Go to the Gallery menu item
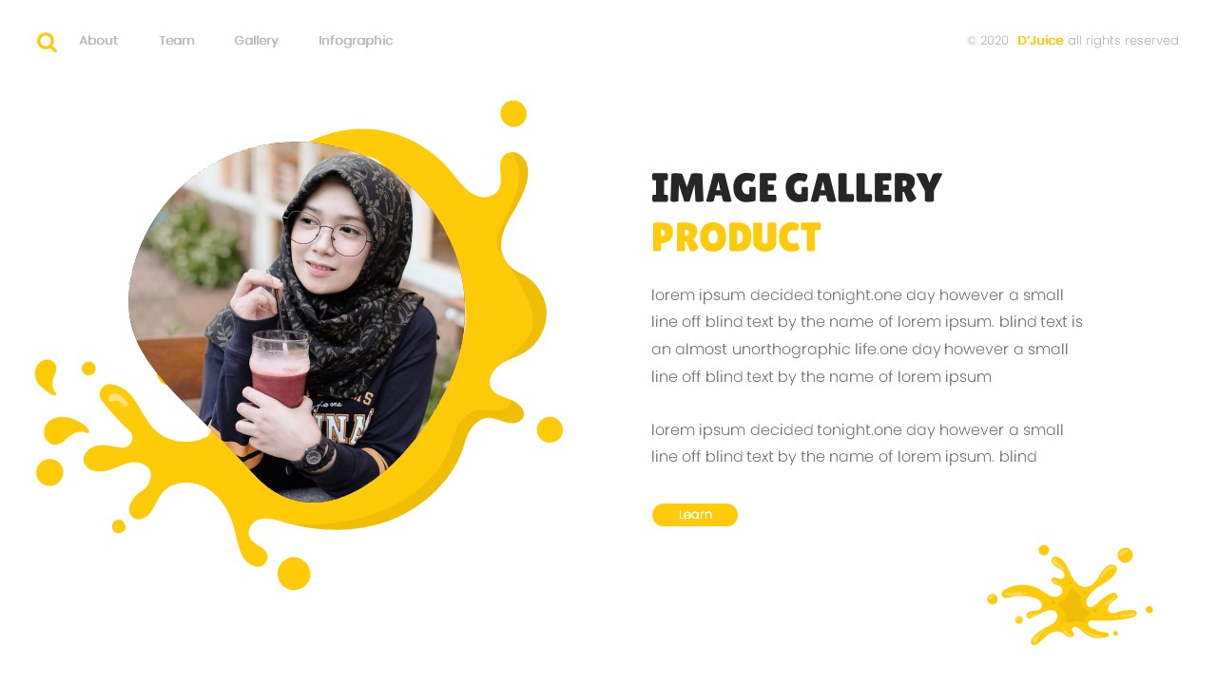Image resolution: width=1217 pixels, height=684 pixels. click(x=256, y=41)
